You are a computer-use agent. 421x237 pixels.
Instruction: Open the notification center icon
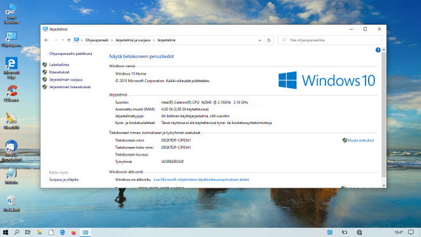tap(411, 232)
